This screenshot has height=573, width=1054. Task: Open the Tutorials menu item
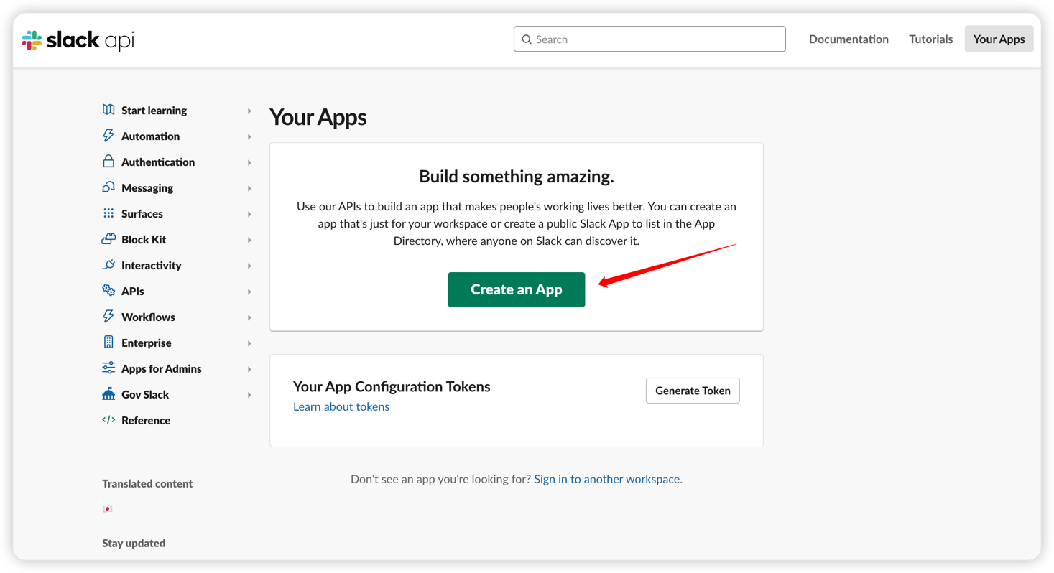[930, 39]
